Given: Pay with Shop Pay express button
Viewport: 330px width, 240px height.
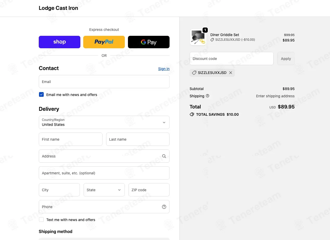Looking at the screenshot, I should point(60,42).
